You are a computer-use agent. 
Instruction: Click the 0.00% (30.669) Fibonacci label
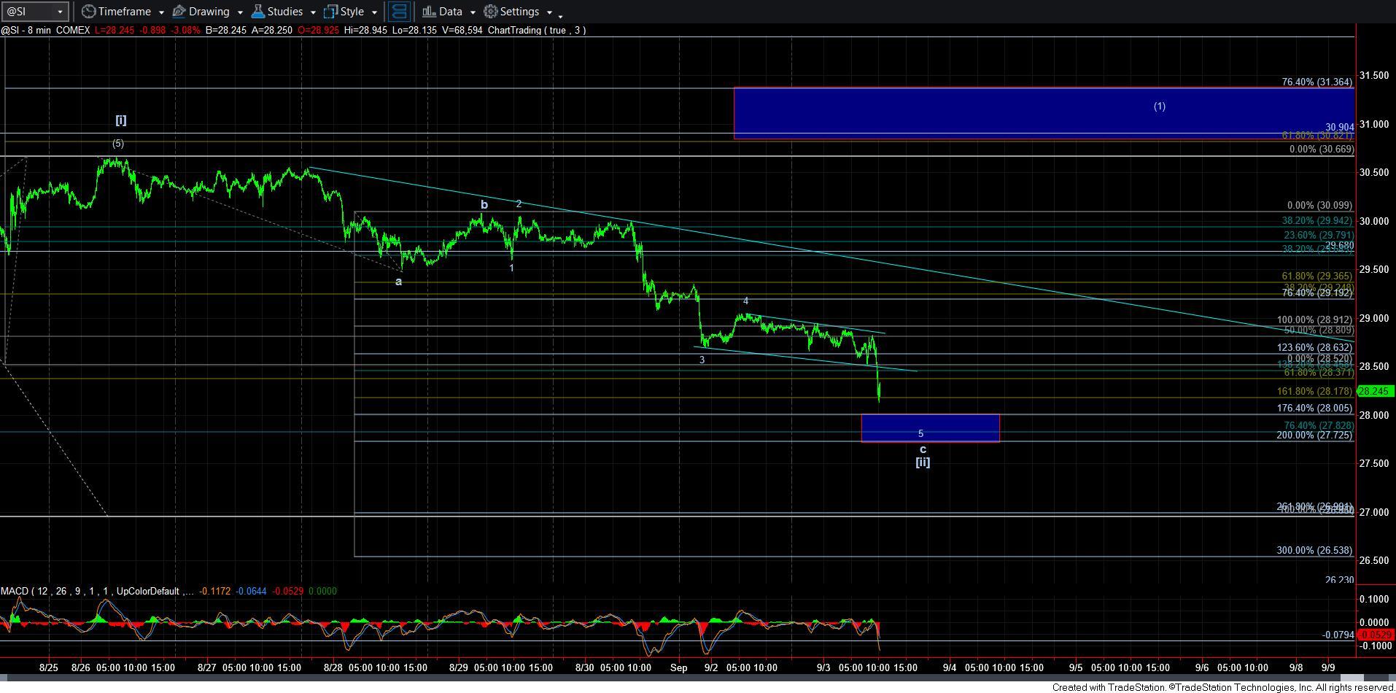click(x=1321, y=149)
